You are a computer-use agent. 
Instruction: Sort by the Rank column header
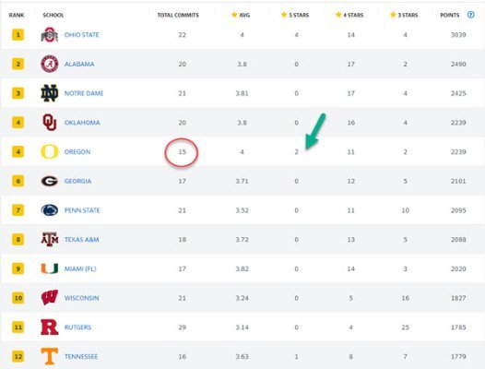[17, 15]
